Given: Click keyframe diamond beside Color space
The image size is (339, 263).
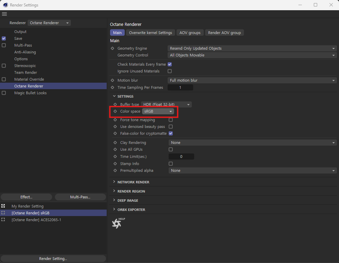Looking at the screenshot, I should tap(115, 111).
